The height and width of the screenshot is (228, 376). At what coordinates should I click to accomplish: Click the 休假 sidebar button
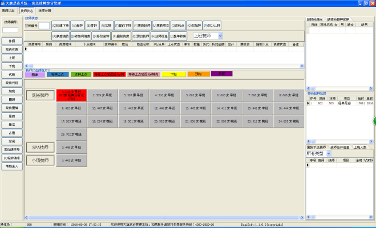click(x=11, y=42)
